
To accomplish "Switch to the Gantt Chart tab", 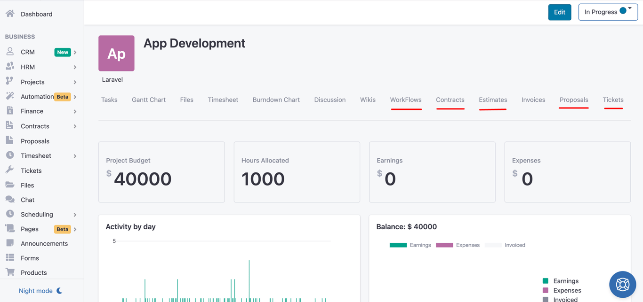I will [149, 100].
